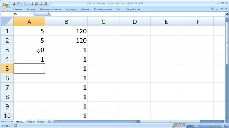Viewport: 229px width, 128px height.
Task: Open the Excel help icon in the ribbon
Action: click(x=212, y=9)
